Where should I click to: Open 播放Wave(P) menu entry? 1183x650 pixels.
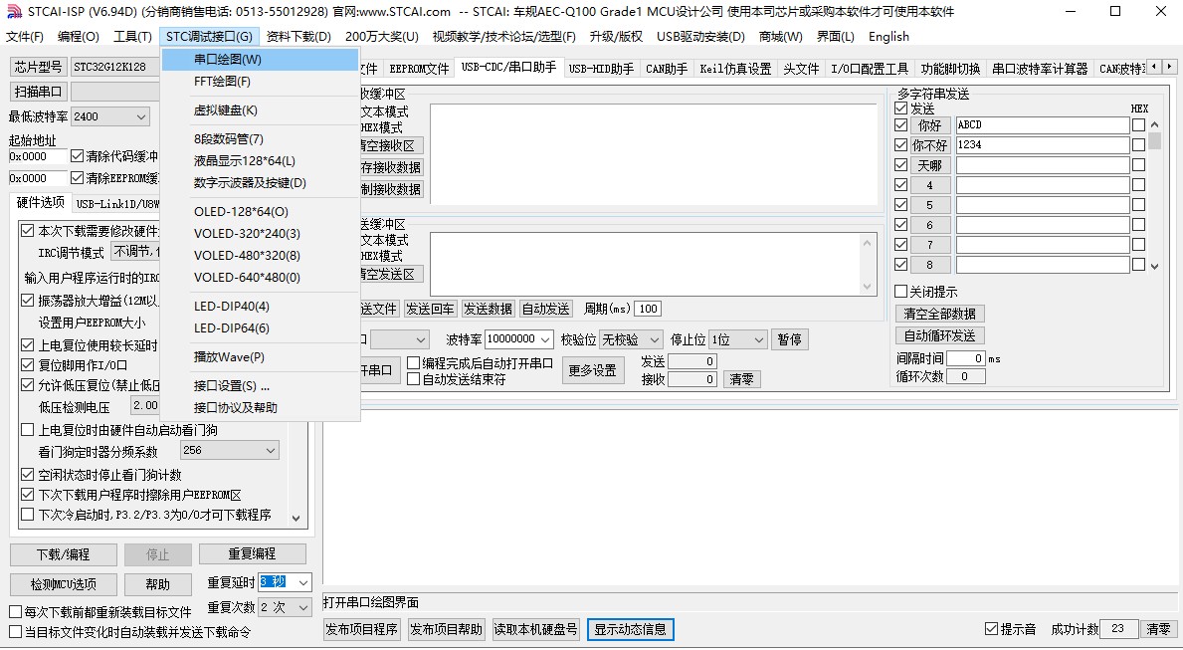[260, 357]
